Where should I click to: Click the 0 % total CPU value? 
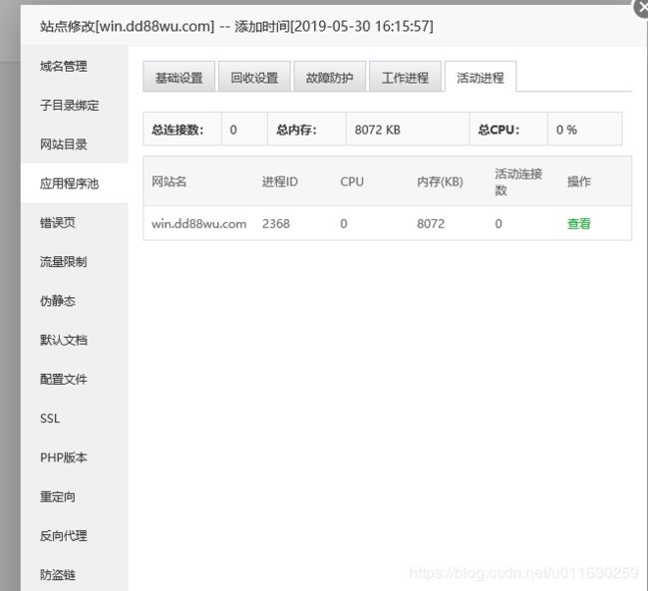point(566,130)
